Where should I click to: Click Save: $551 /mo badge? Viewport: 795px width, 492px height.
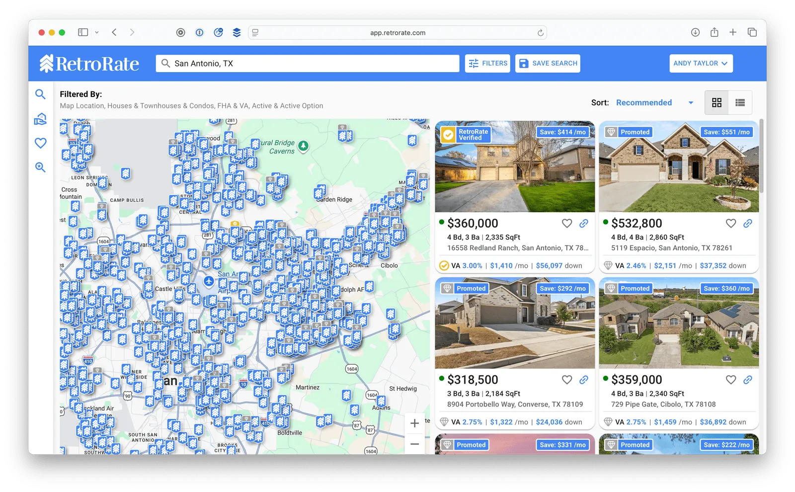tap(727, 132)
